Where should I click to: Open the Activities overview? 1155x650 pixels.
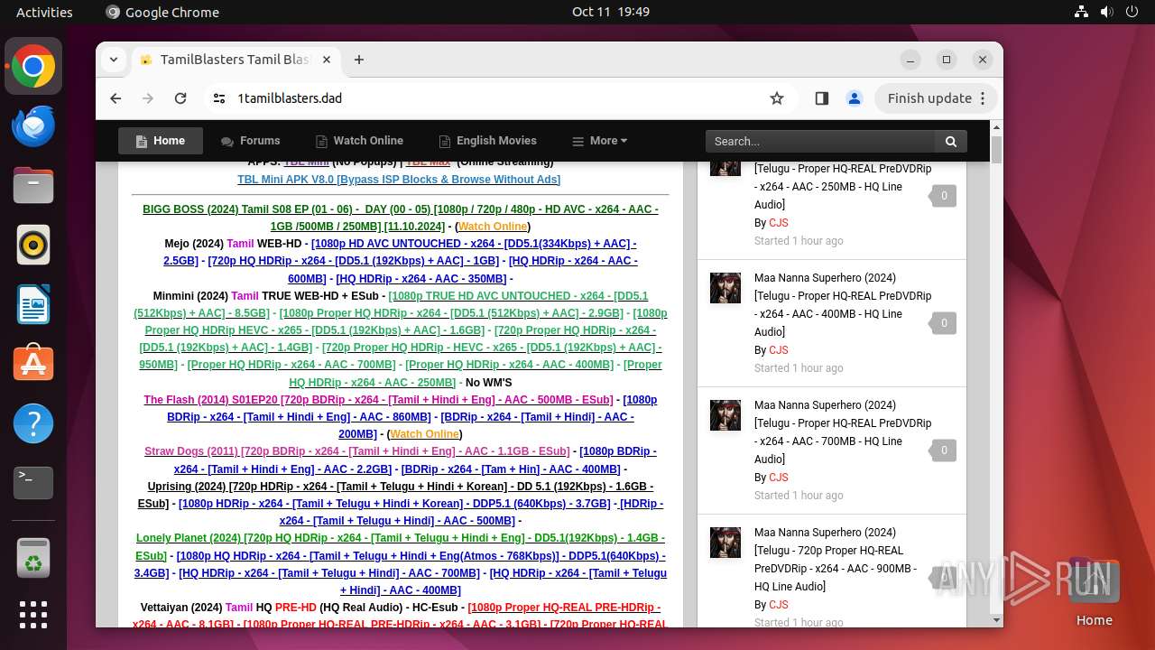pos(44,12)
